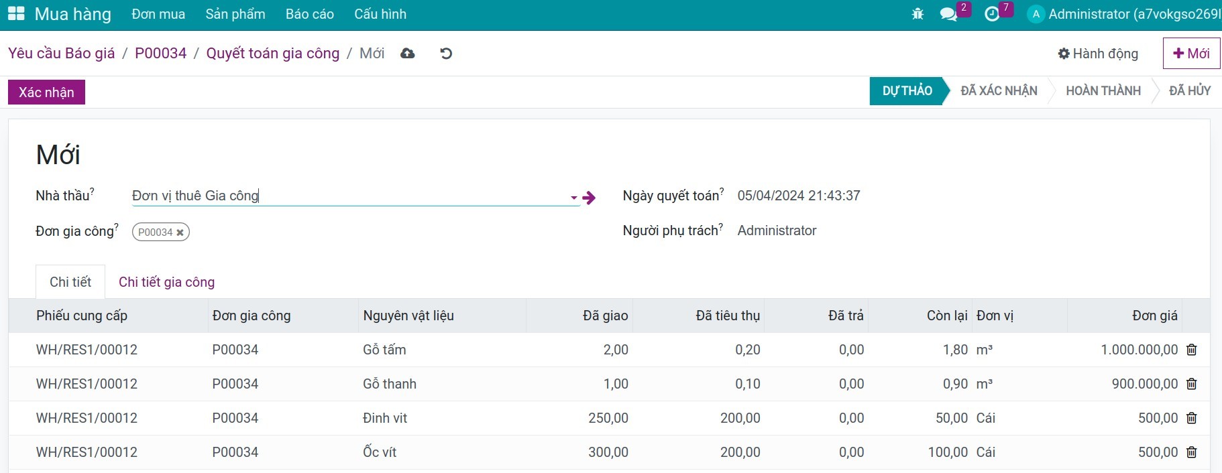Open the conversations message icon
The width and height of the screenshot is (1222, 473).
tap(948, 14)
